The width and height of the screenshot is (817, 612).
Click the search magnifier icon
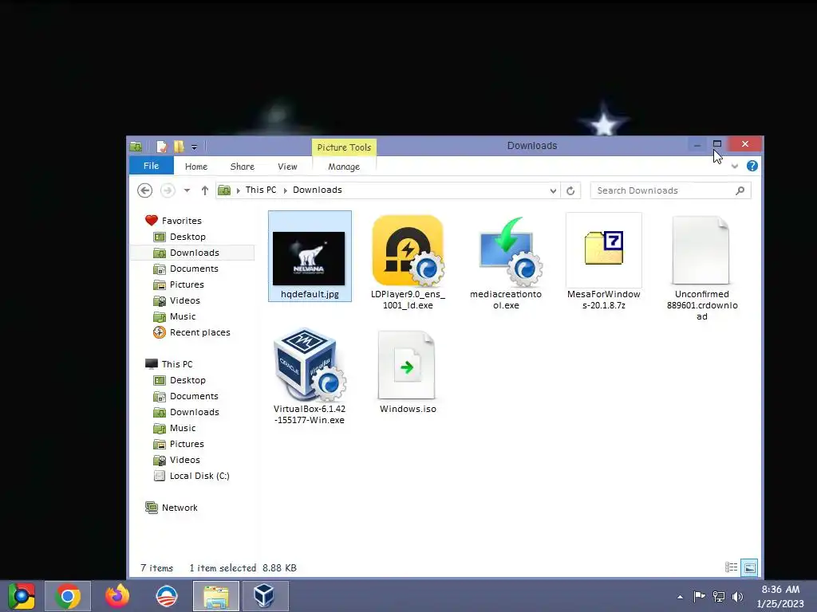click(x=740, y=190)
